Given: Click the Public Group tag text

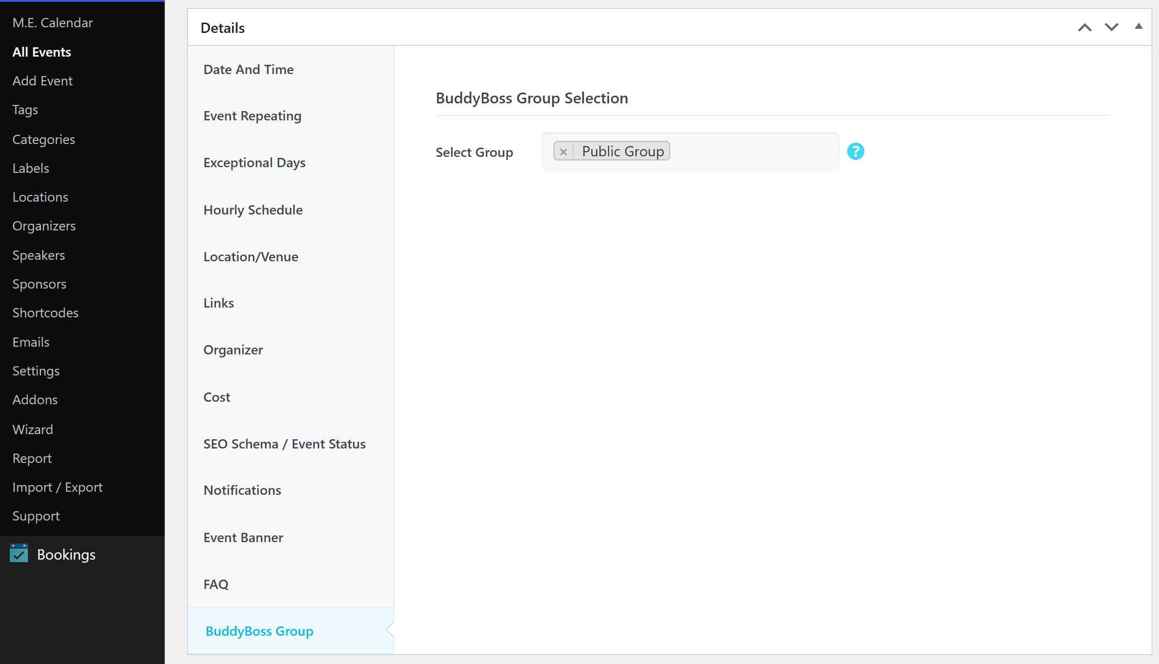Looking at the screenshot, I should pyautogui.click(x=623, y=151).
